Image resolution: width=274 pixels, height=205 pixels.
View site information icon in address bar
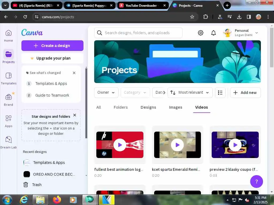pyautogui.click(x=36, y=17)
